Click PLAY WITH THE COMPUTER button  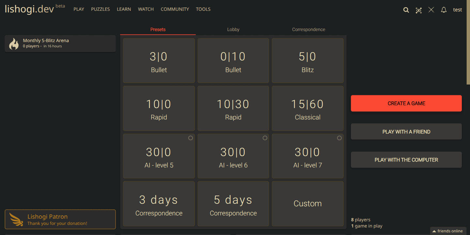pos(406,160)
